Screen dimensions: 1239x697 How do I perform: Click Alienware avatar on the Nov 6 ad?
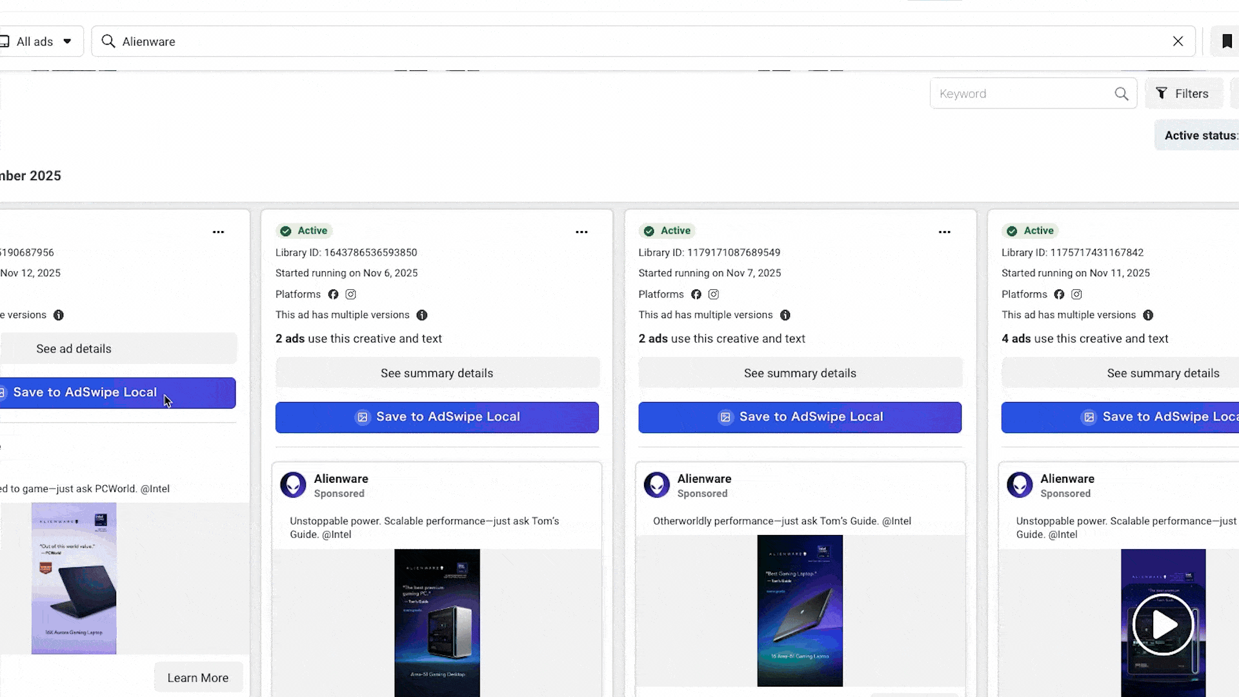coord(293,485)
